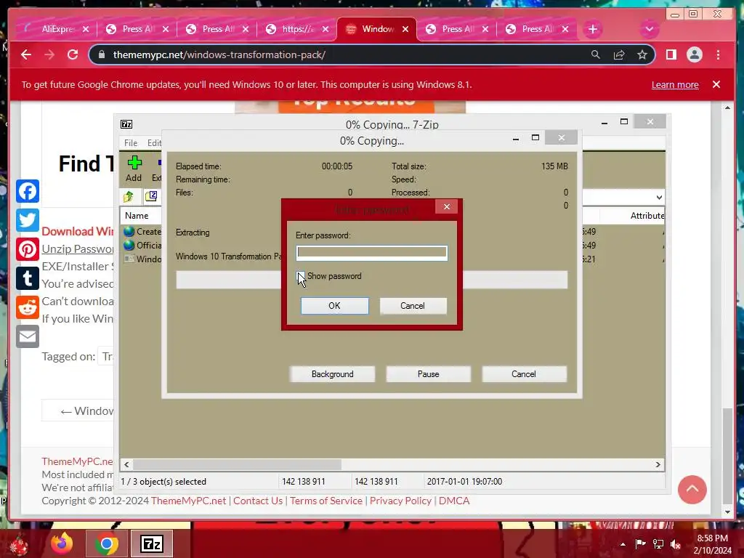The image size is (744, 558).
Task: Sort by the Attributes column header
Action: tap(647, 215)
